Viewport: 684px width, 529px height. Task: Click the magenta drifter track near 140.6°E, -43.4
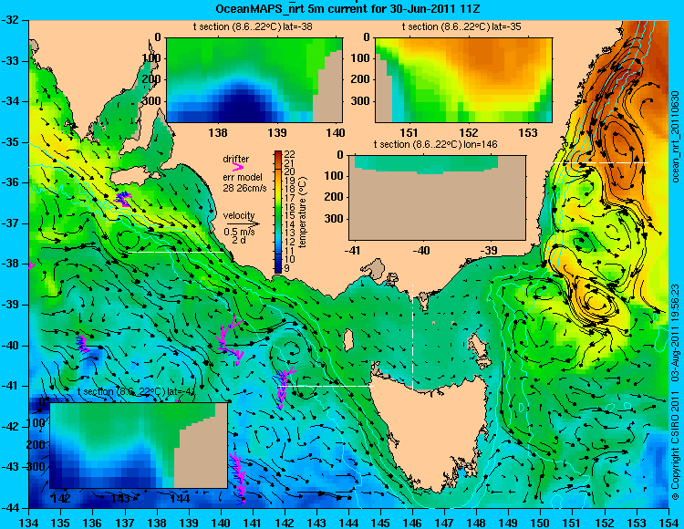tap(238, 478)
